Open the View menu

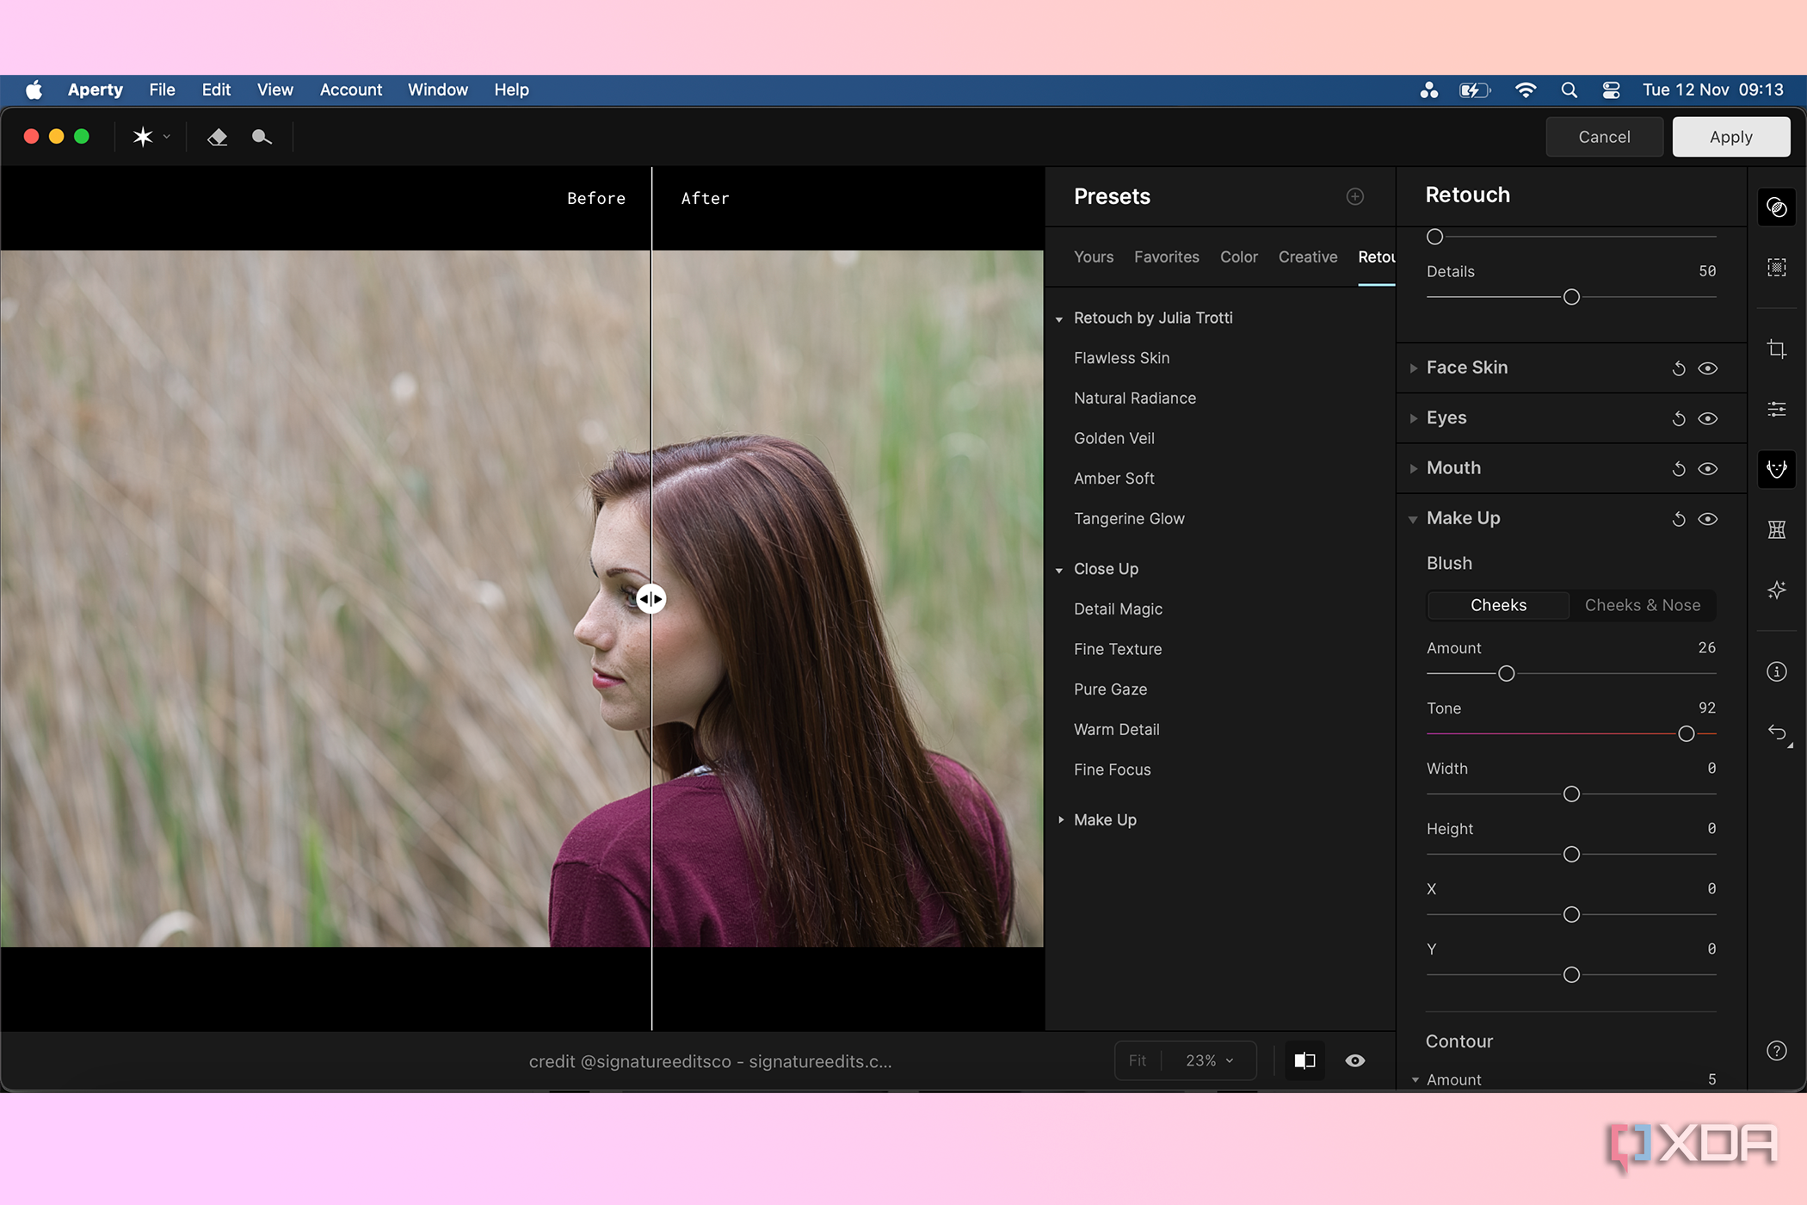tap(274, 90)
